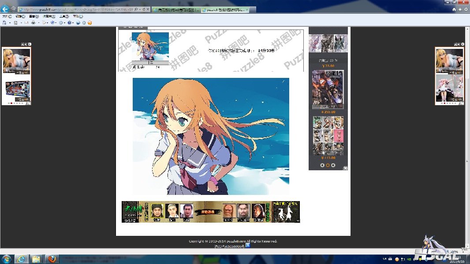
Task: Click the small badge icon after ICP number
Action: (248, 246)
